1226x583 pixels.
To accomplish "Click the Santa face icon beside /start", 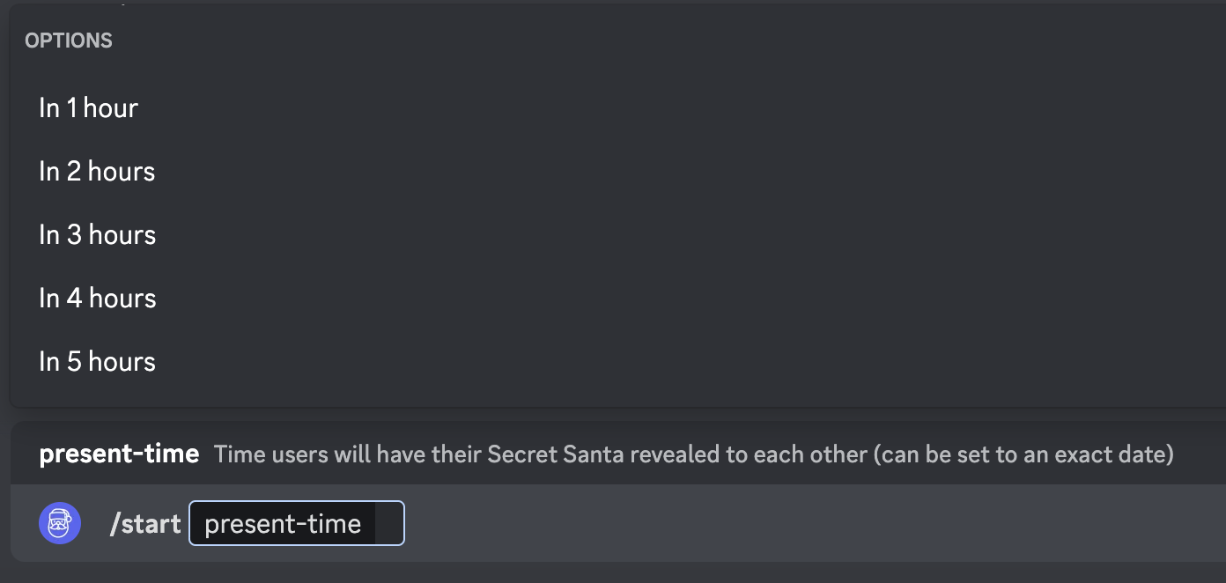I will click(x=60, y=523).
